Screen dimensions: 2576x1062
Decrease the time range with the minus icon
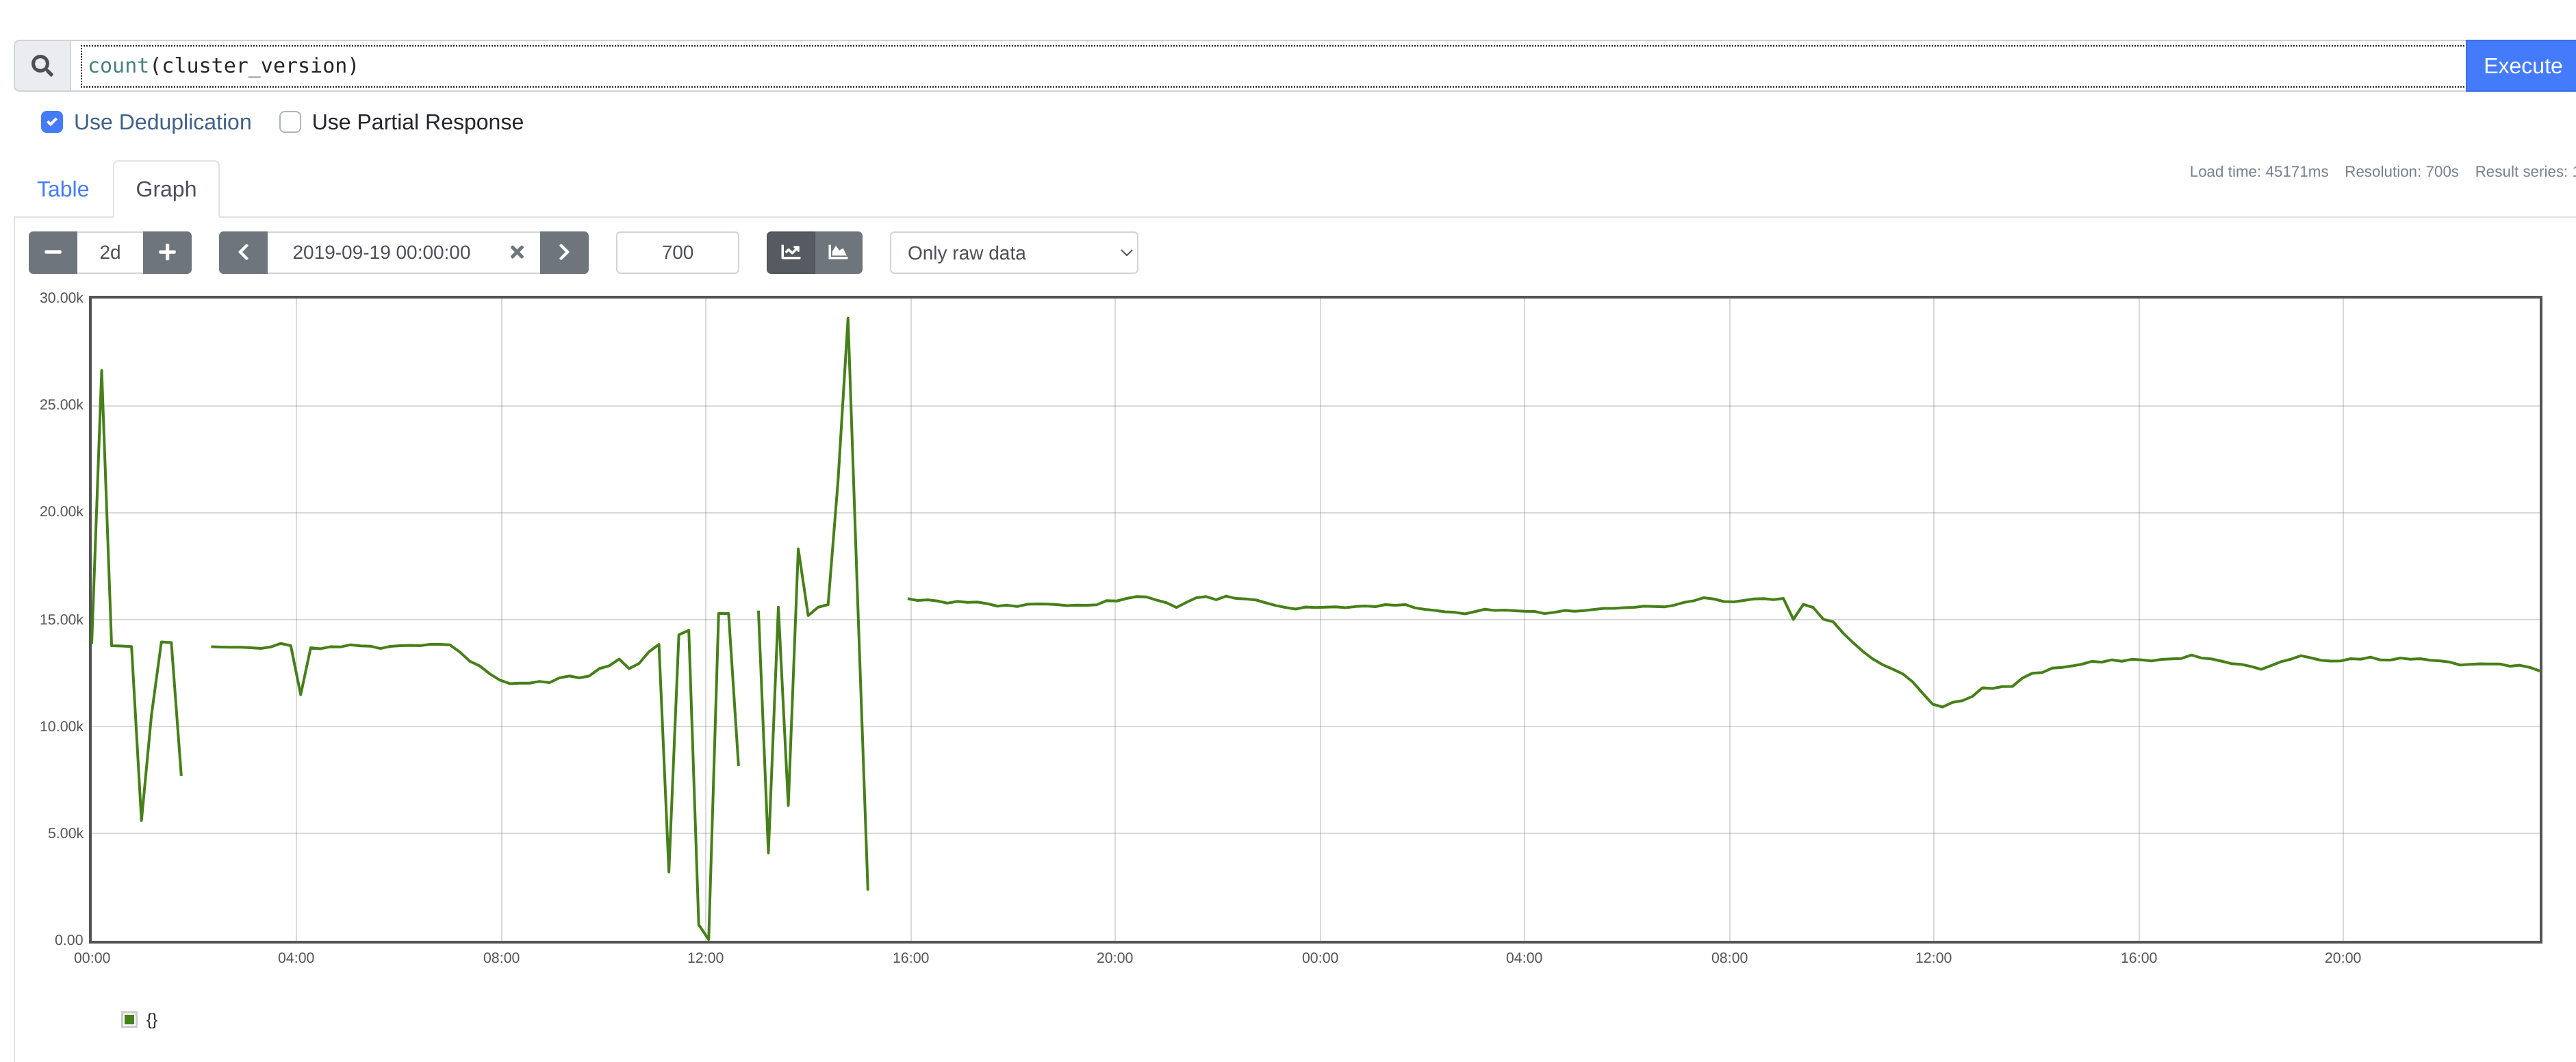coord(52,252)
